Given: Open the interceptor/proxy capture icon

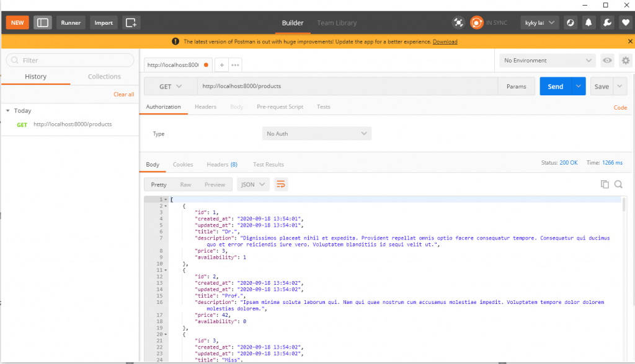Looking at the screenshot, I should tap(458, 23).
